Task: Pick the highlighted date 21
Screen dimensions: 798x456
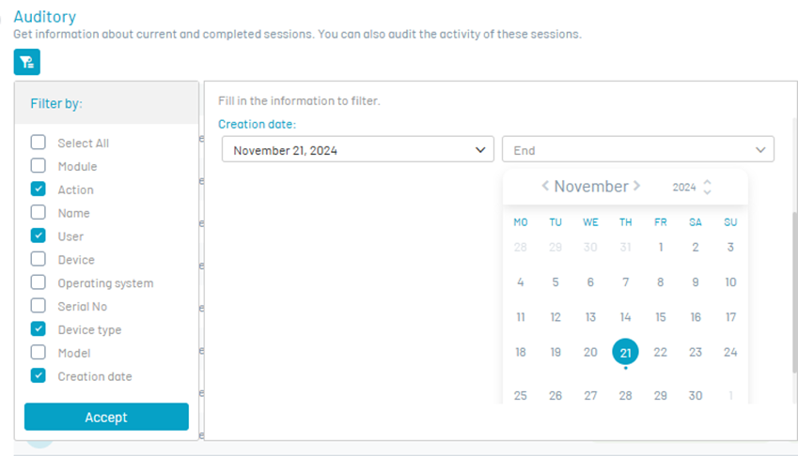Action: click(x=626, y=352)
